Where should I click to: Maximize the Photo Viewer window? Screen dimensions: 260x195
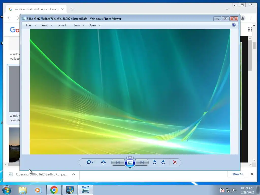click(225, 19)
